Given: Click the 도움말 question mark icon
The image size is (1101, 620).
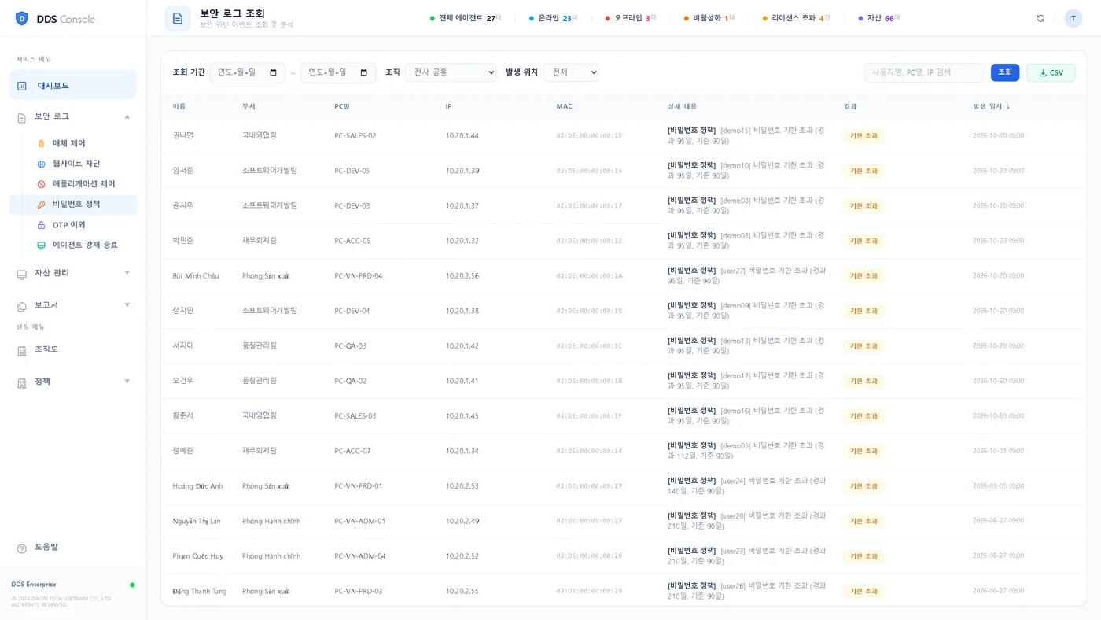Looking at the screenshot, I should click(22, 548).
